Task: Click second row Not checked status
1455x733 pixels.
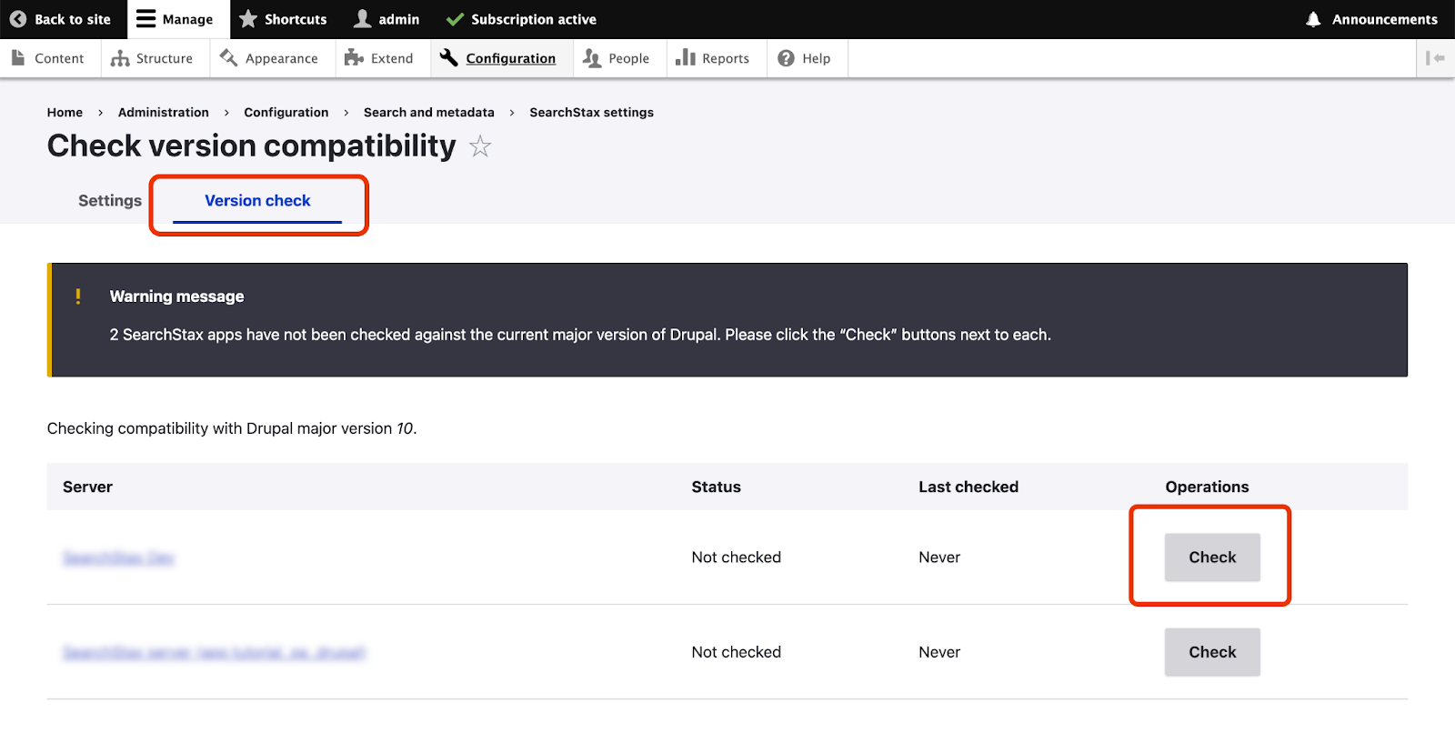Action: pyautogui.click(x=737, y=652)
